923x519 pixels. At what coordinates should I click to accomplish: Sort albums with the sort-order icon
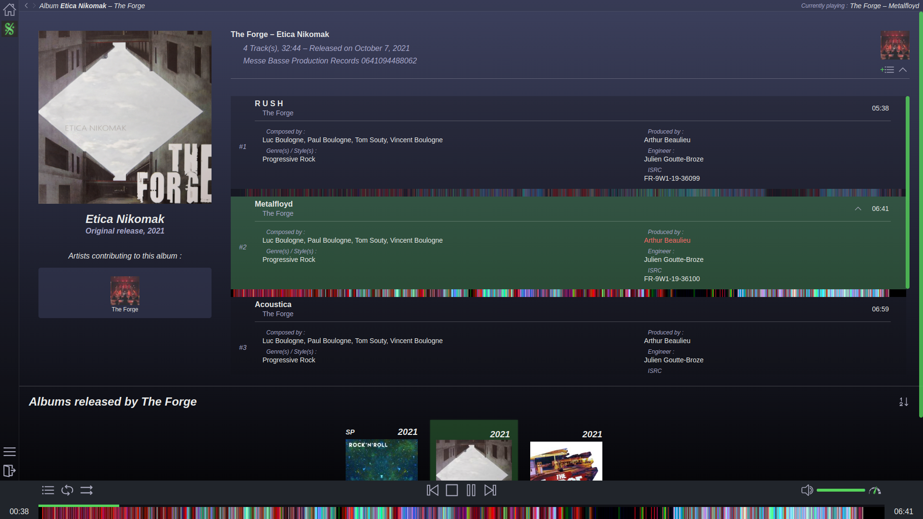pyautogui.click(x=904, y=402)
